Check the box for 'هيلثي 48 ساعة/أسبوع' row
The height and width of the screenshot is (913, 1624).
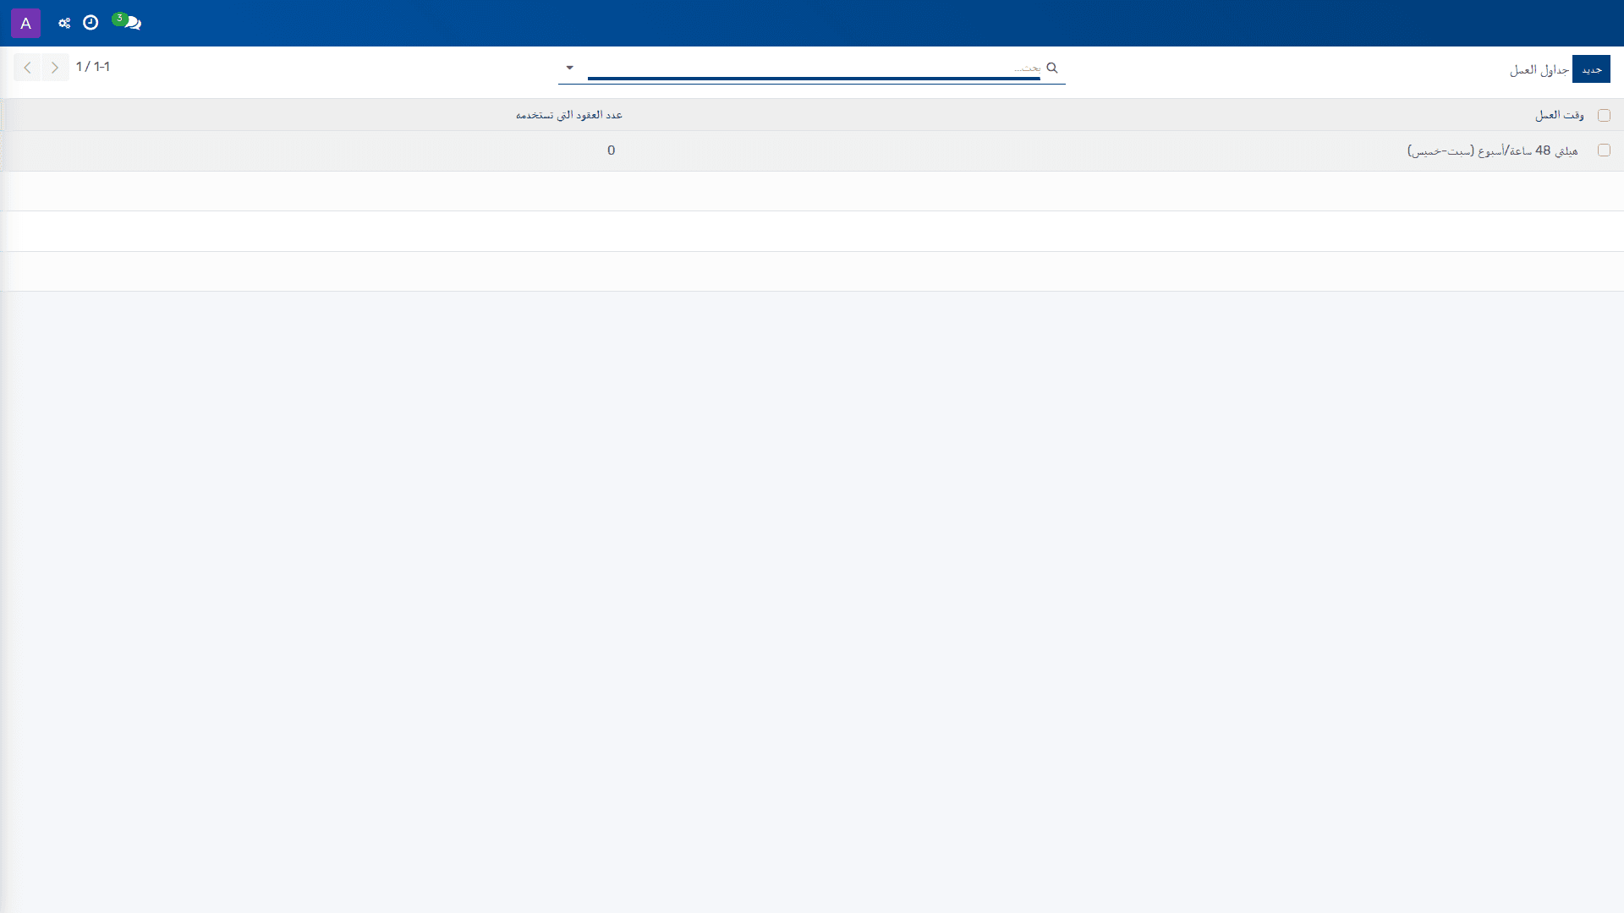click(1604, 150)
